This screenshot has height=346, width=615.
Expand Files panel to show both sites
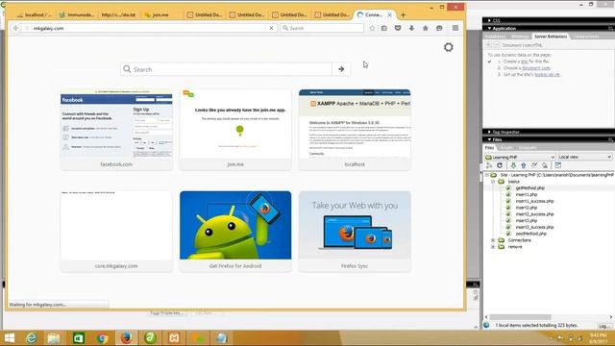tap(557, 165)
